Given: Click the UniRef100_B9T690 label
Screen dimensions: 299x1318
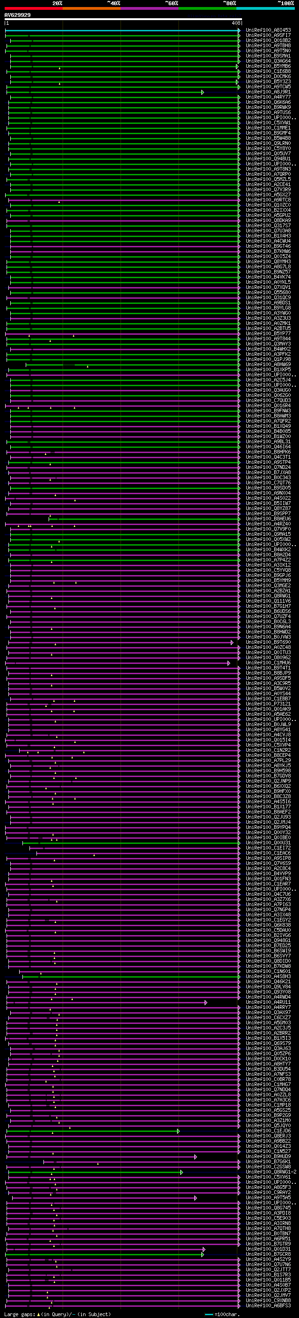Looking at the screenshot, I should 268,642.
